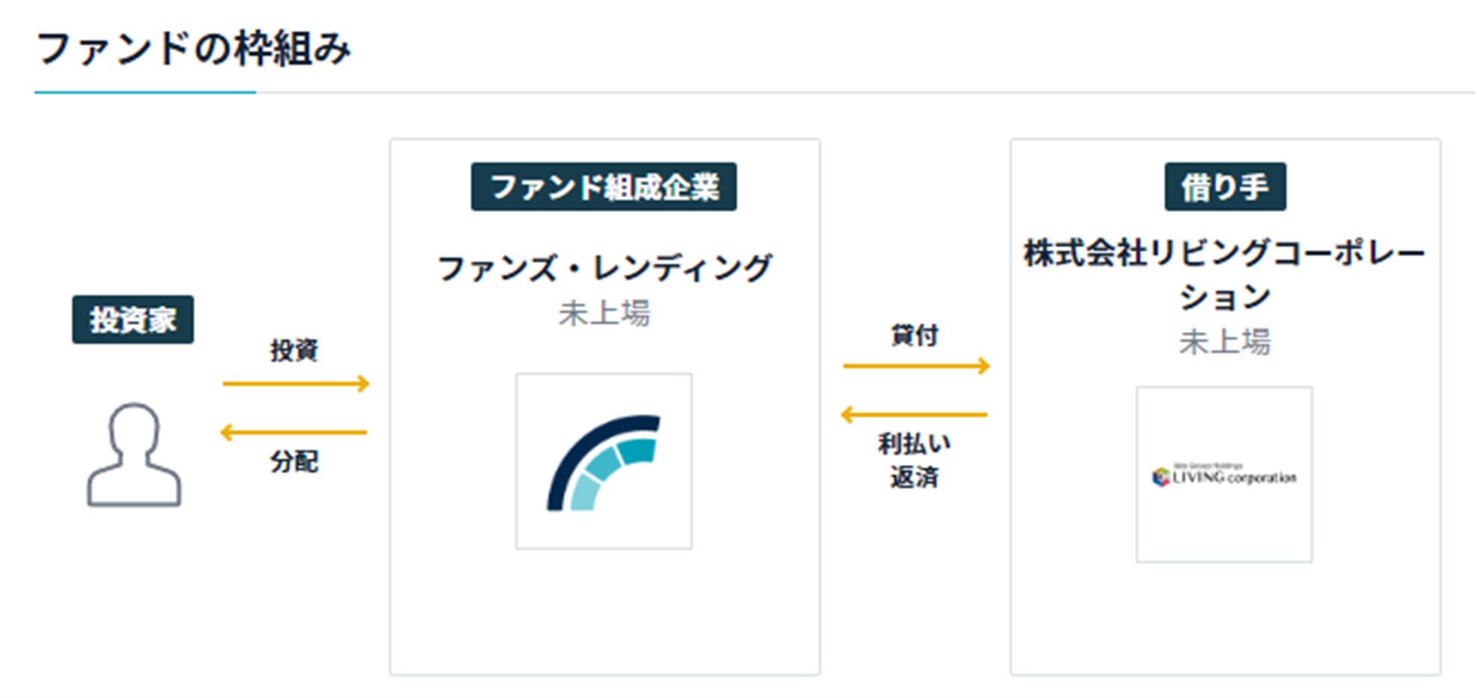Viewport: 1478px width, 698px height.
Task: Click the 分配 arrow label
Action: click(x=294, y=462)
